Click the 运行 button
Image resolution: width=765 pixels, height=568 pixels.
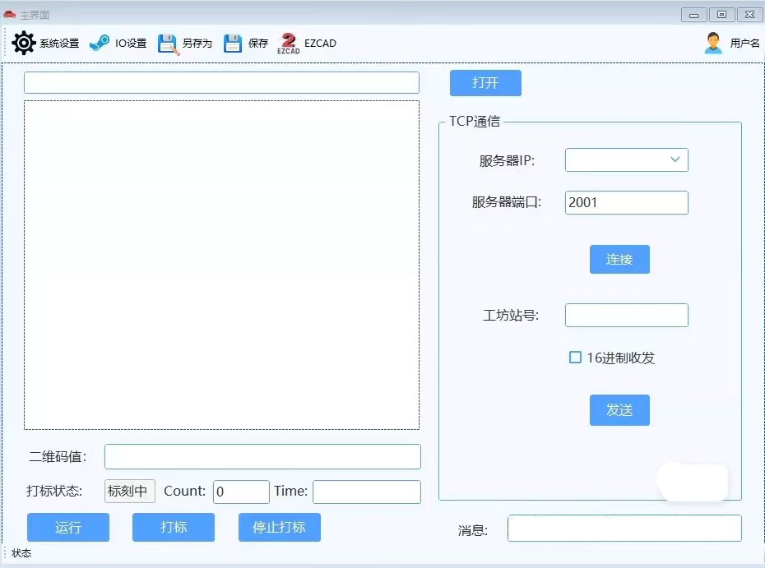pyautogui.click(x=68, y=527)
